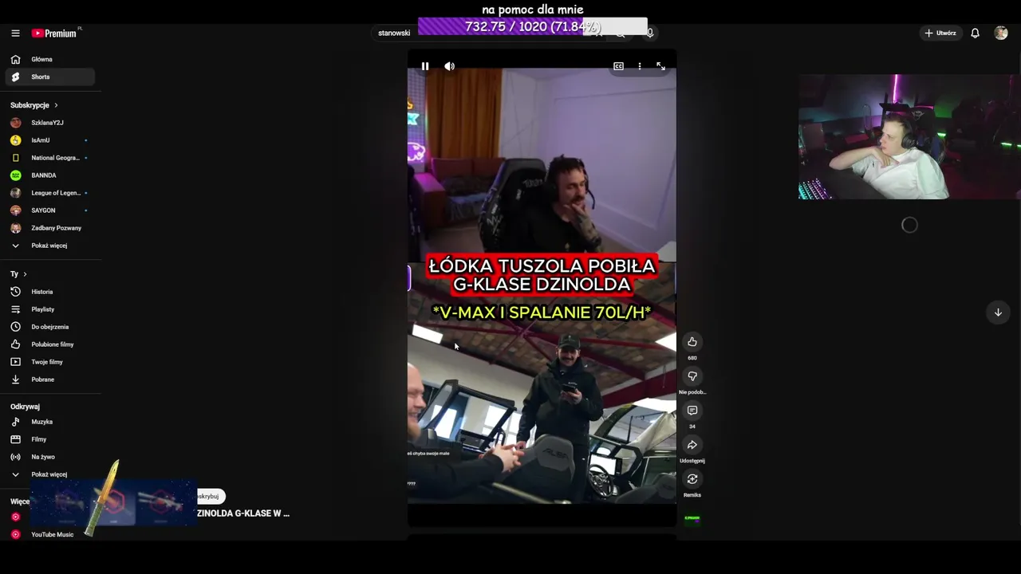Open YouTube Music link
The image size is (1021, 574).
coord(49,534)
